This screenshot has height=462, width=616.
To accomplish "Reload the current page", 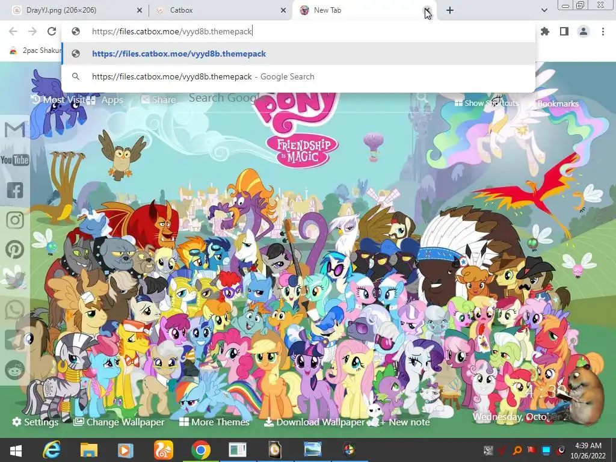I will 52,31.
